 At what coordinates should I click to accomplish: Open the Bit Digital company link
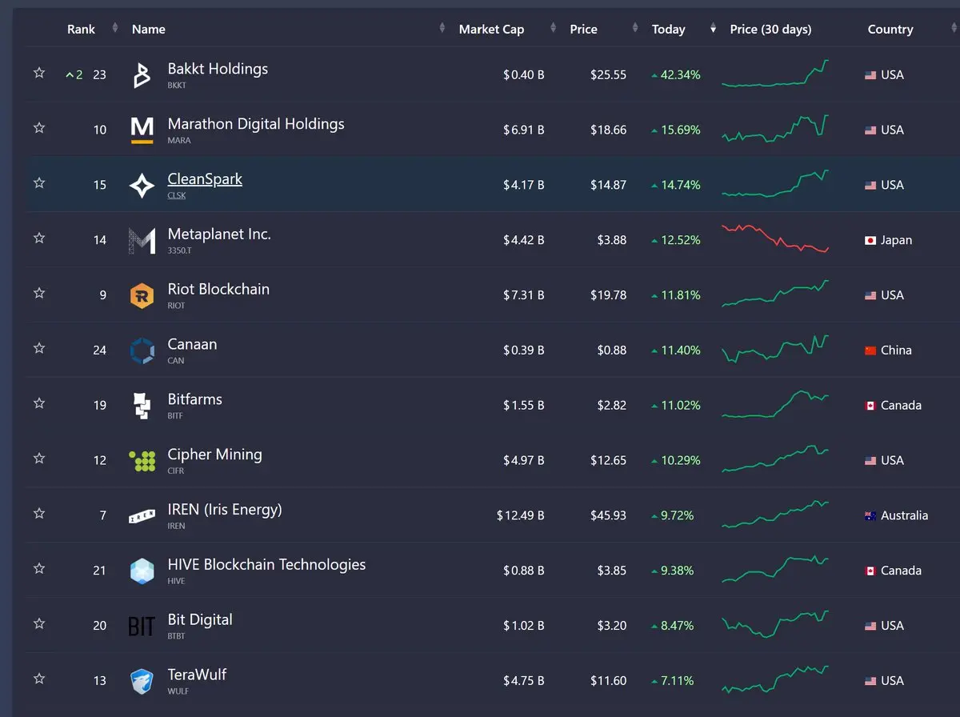tap(200, 619)
